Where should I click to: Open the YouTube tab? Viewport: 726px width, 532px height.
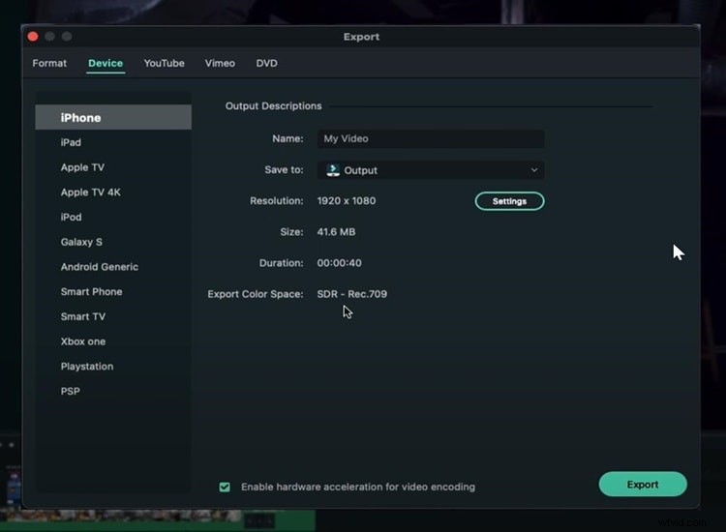click(164, 64)
